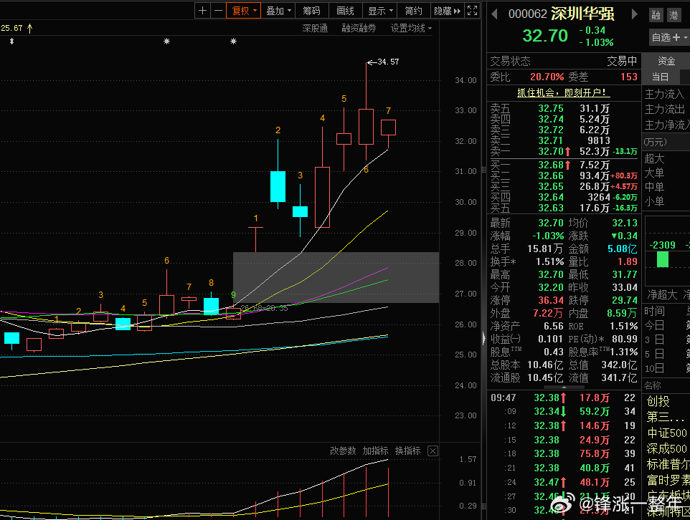Go to next stock with right arrow

pyautogui.click(x=634, y=14)
